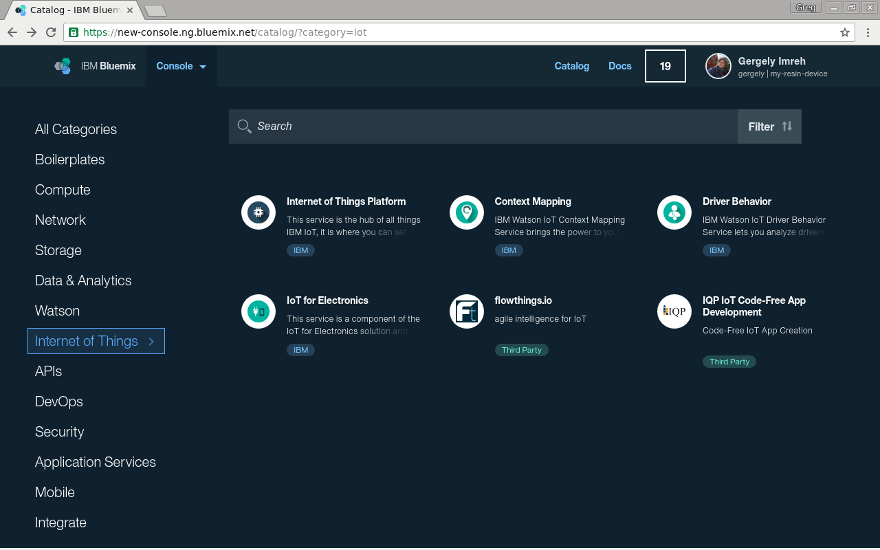View site info via the lock icon
The image size is (880, 550).
(74, 32)
